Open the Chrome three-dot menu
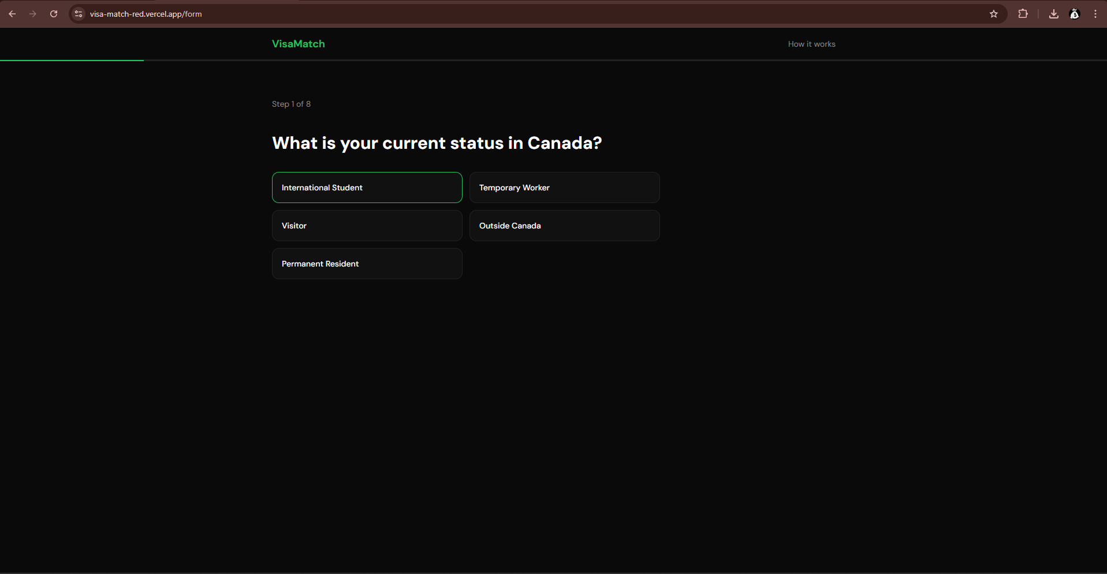The width and height of the screenshot is (1107, 574). 1095,14
